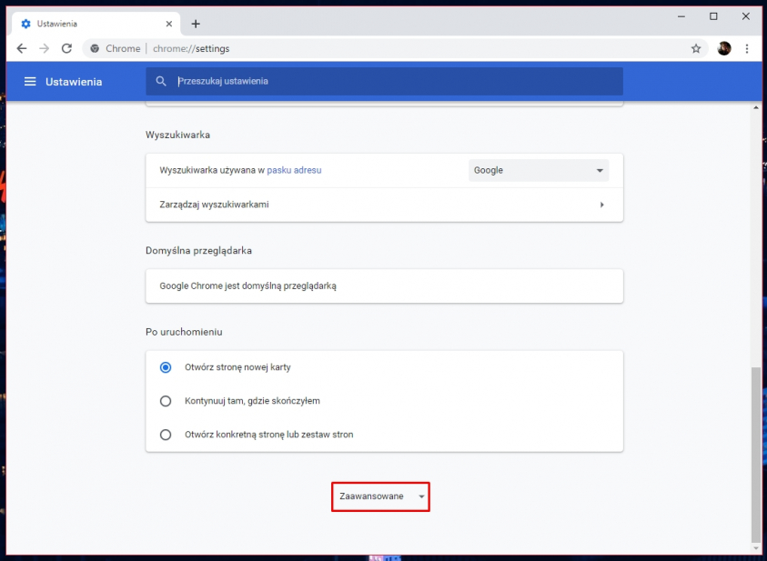The height and width of the screenshot is (561, 767).
Task: Select 'Kontynuuj tam, gdzie skończyłem'
Action: (165, 401)
